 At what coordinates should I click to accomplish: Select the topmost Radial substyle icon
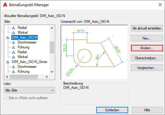point(14,28)
